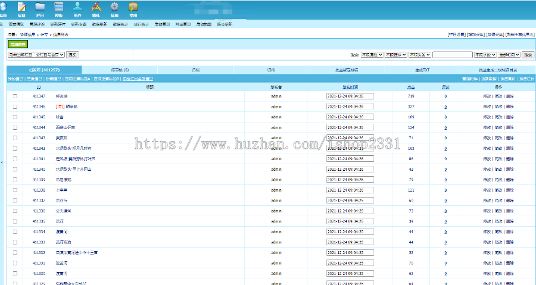
Task: Go to 网站首页 in the quick menu
Action: pos(183,24)
